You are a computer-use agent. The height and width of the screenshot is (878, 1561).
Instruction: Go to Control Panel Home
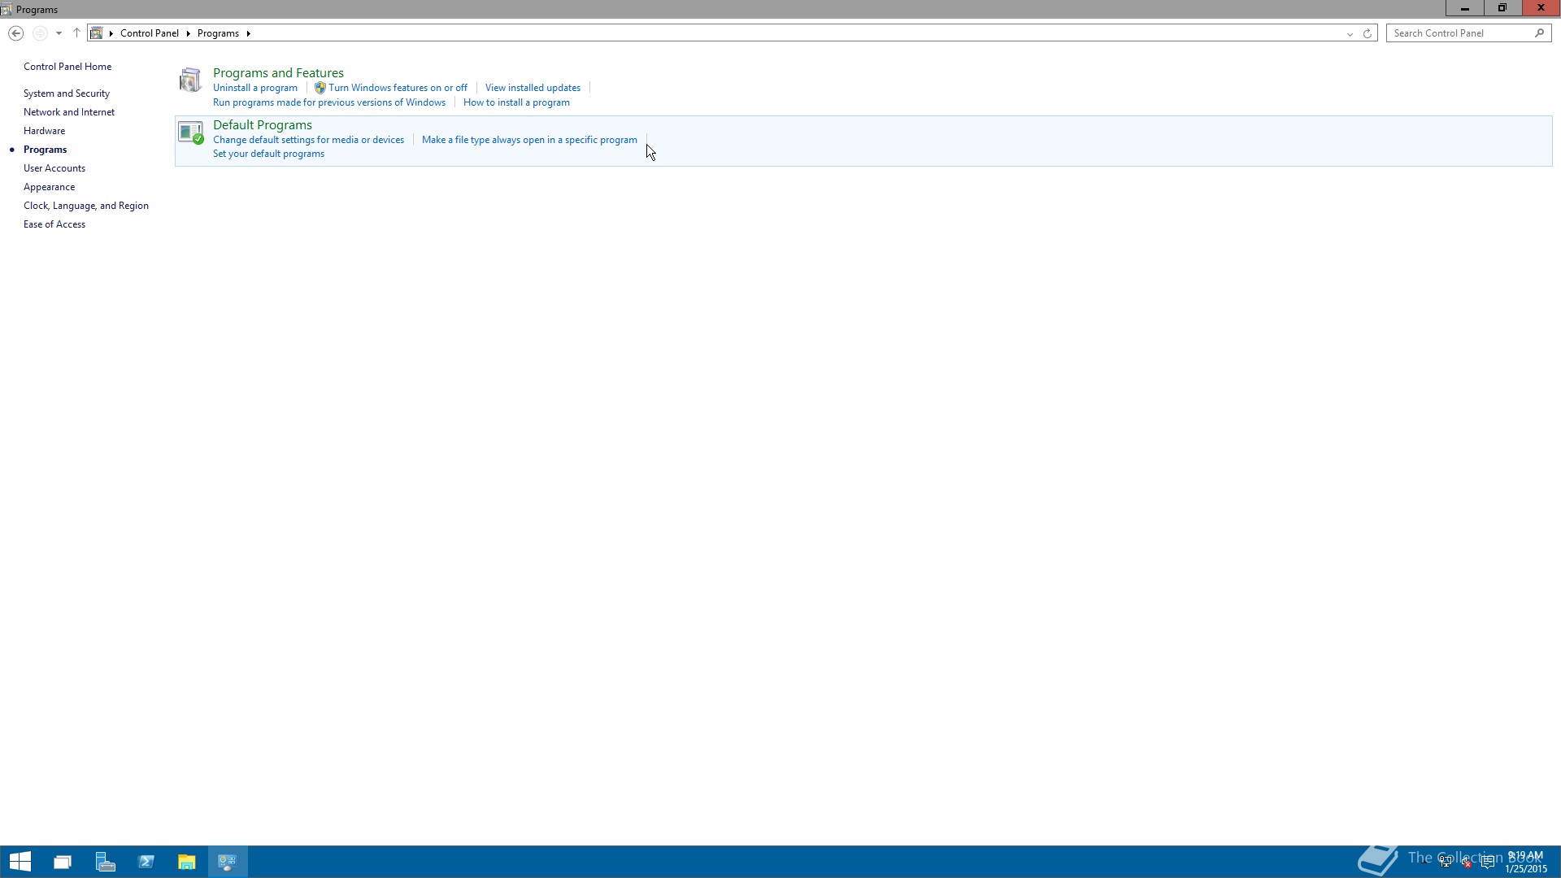pyautogui.click(x=67, y=67)
